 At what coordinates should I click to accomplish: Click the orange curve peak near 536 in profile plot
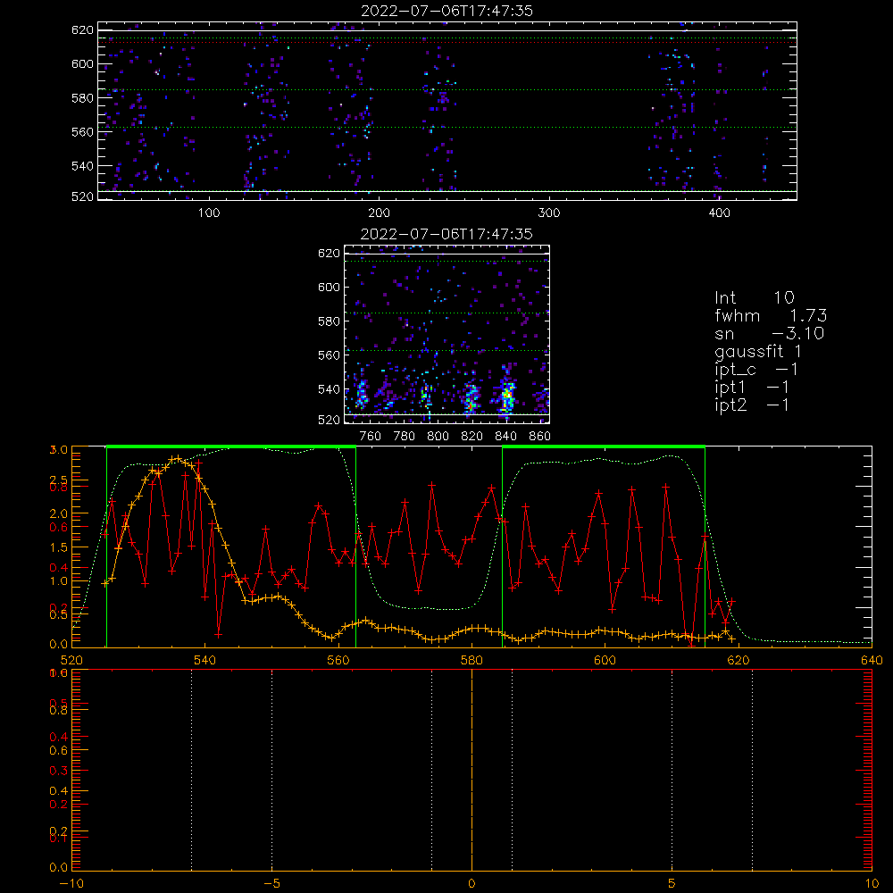coord(179,458)
